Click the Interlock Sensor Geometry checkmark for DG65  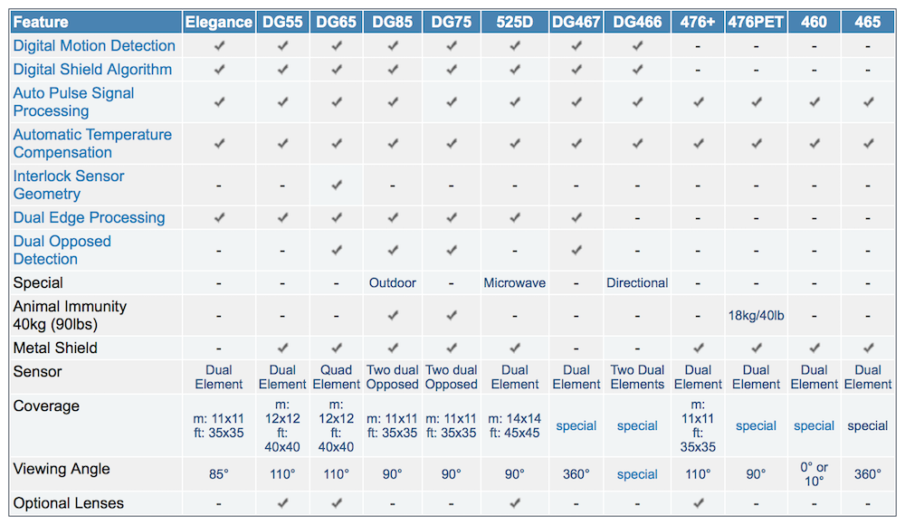(337, 185)
